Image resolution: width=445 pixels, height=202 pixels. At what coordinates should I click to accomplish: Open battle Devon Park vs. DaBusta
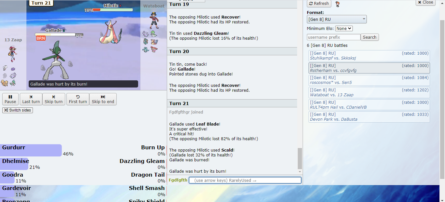tap(369, 117)
